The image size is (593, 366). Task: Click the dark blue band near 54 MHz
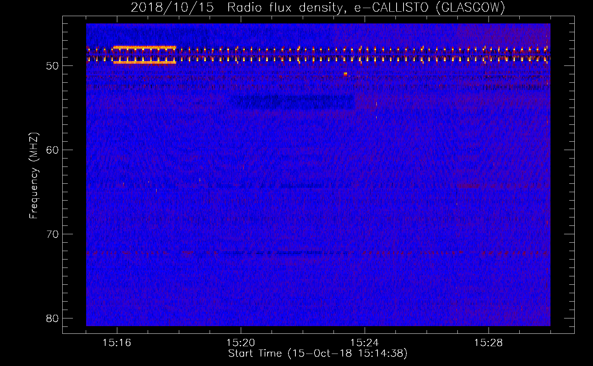point(293,102)
